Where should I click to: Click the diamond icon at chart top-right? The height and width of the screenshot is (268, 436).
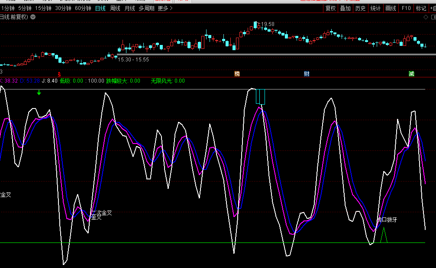coord(426,17)
